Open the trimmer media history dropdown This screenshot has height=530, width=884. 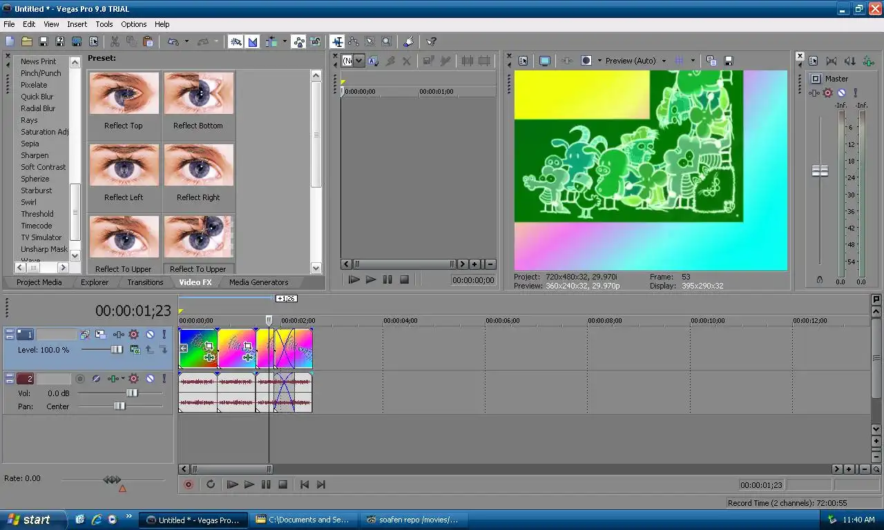[x=358, y=61]
